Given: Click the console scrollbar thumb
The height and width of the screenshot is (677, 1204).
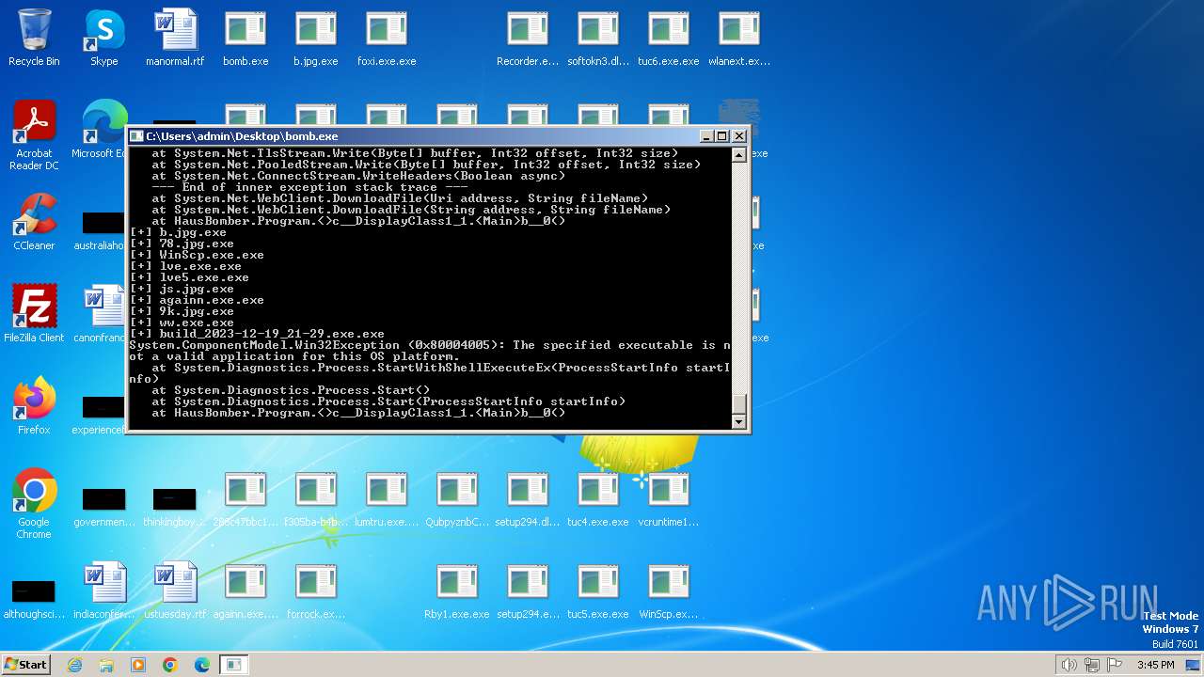Looking at the screenshot, I should coord(739,404).
